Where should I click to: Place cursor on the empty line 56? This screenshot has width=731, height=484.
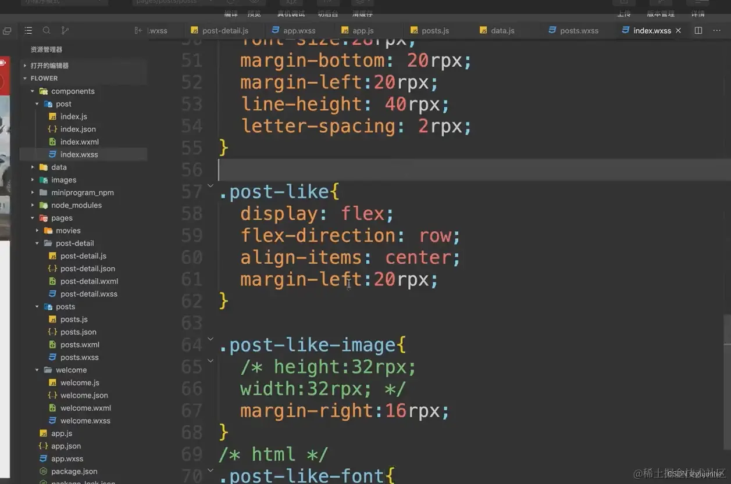474,170
